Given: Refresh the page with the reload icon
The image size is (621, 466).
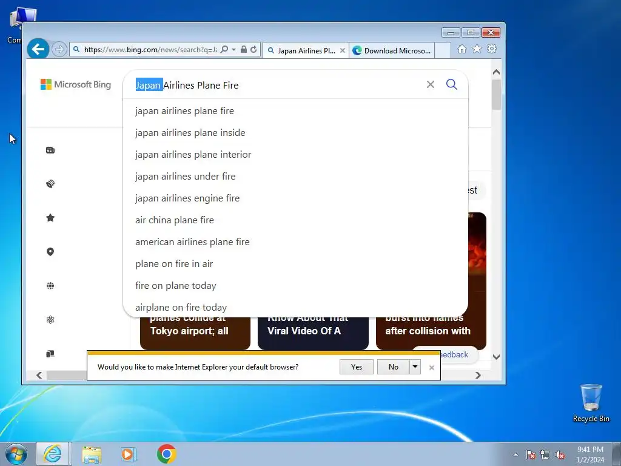Looking at the screenshot, I should [253, 50].
